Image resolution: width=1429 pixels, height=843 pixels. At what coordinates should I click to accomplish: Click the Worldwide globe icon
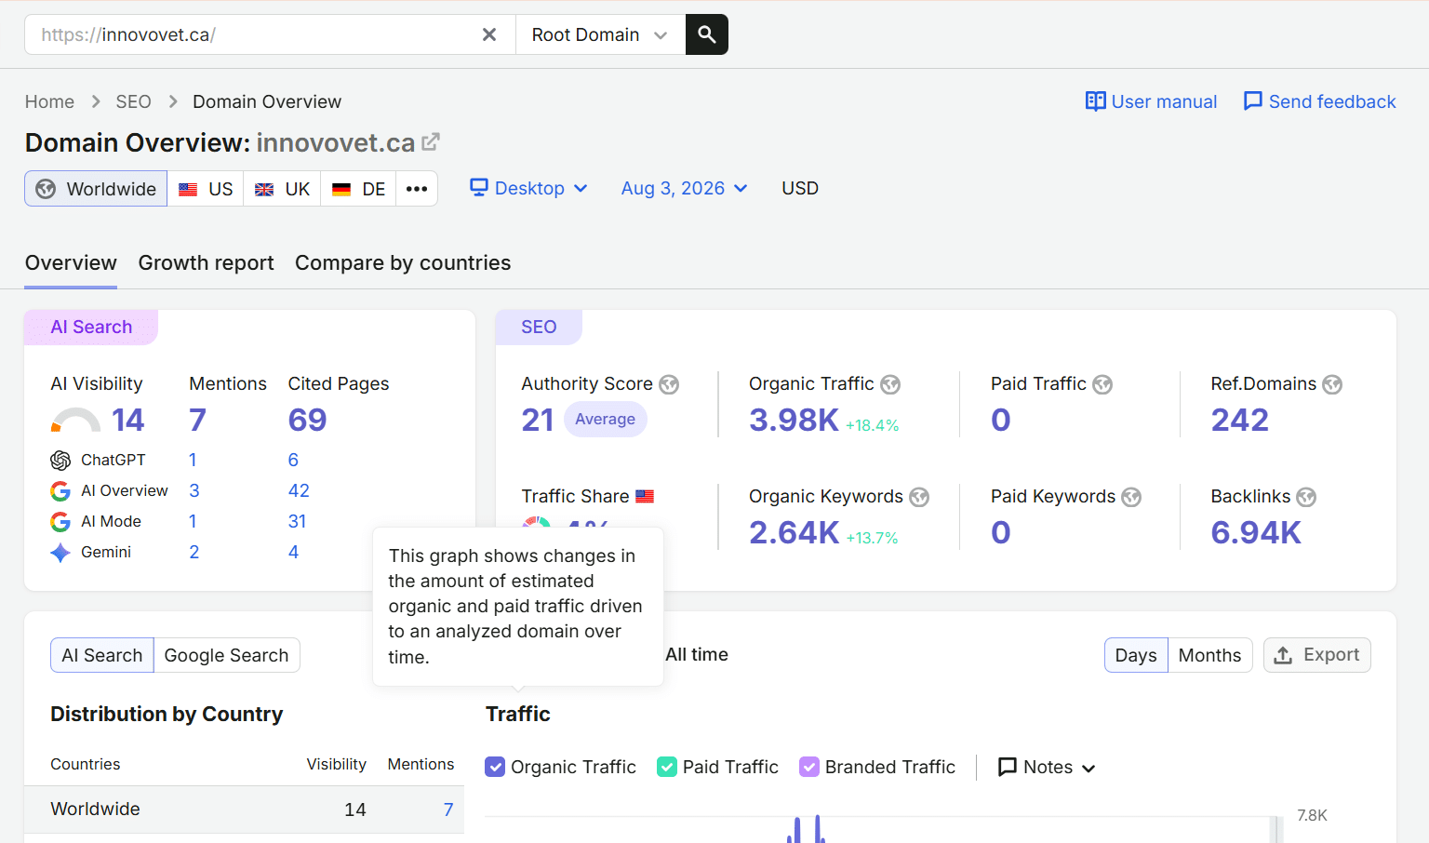46,189
